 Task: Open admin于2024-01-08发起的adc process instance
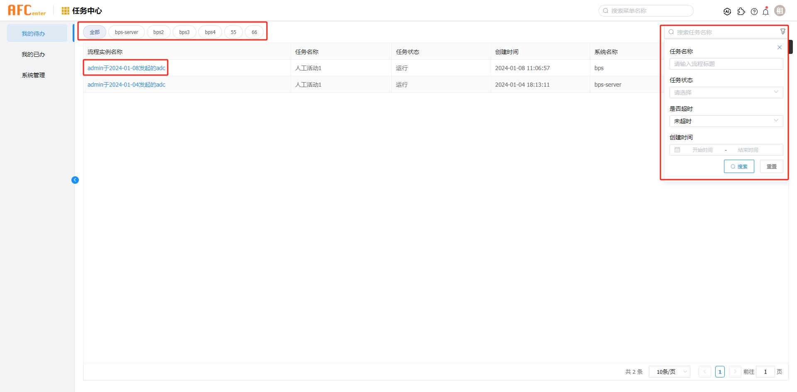click(x=126, y=68)
